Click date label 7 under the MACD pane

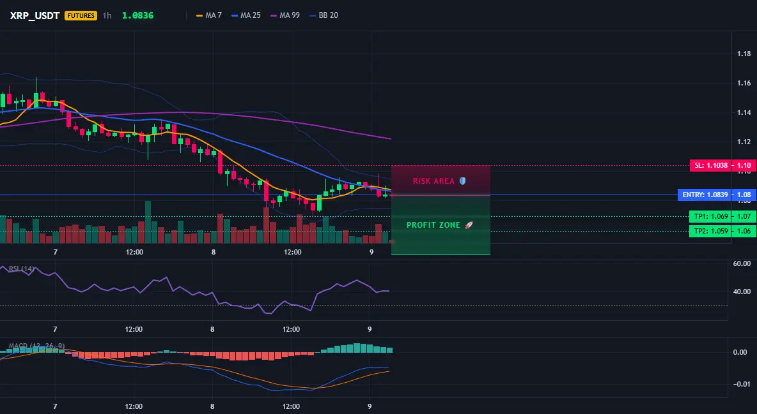[55, 406]
